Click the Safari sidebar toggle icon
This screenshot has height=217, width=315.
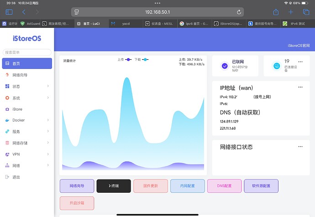(9, 12)
